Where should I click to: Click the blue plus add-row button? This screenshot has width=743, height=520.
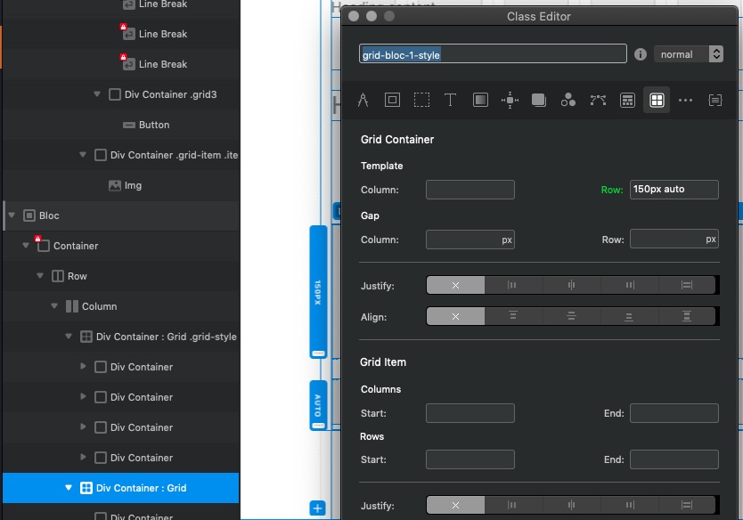tap(317, 508)
